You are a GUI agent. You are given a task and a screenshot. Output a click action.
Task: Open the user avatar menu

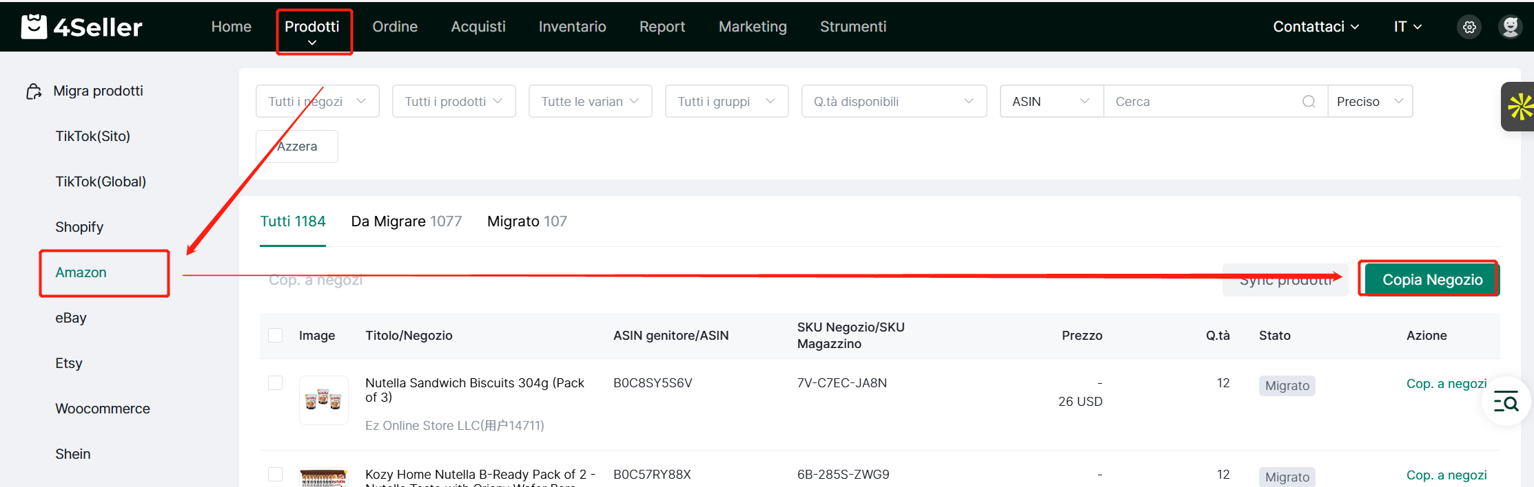[x=1511, y=27]
